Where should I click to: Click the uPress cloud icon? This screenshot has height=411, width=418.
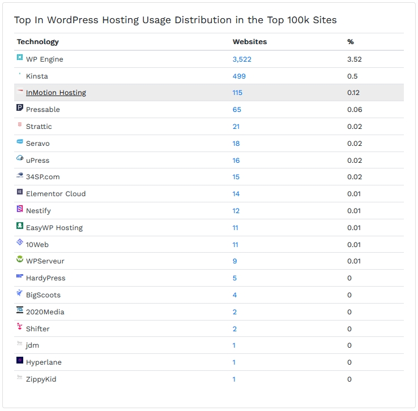[x=20, y=159]
